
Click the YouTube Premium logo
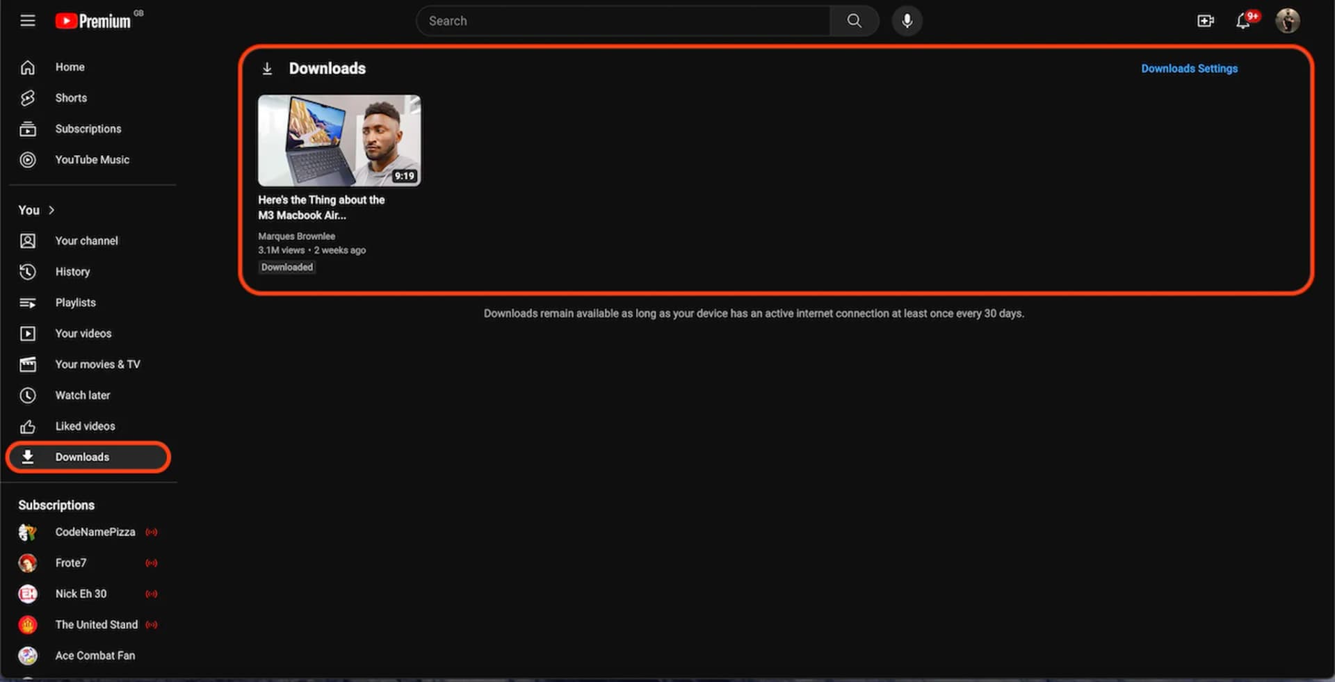pyautogui.click(x=93, y=21)
